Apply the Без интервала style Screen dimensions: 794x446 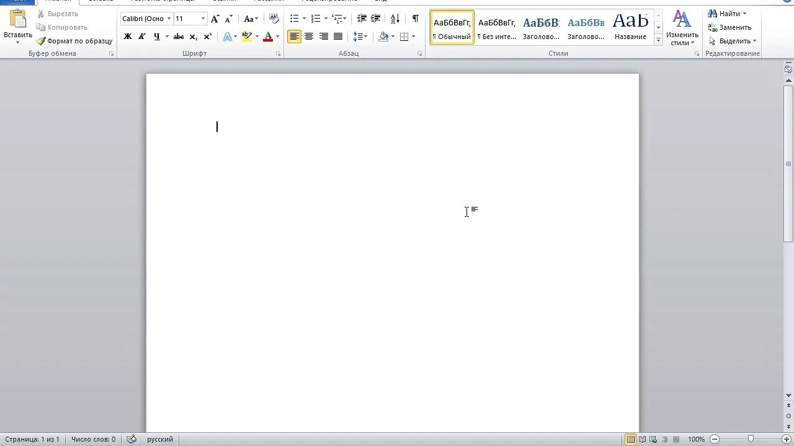[497, 27]
